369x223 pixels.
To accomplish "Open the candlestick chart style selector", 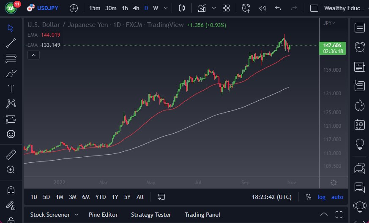I will coord(182,8).
